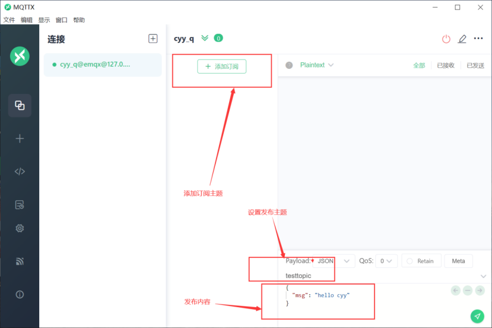Click the cyy_q connection title

tap(184, 39)
